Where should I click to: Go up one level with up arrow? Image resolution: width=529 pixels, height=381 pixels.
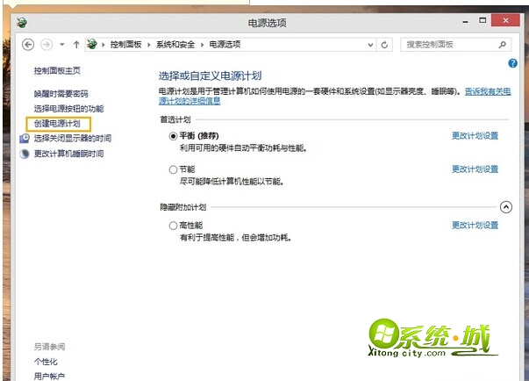(x=76, y=44)
